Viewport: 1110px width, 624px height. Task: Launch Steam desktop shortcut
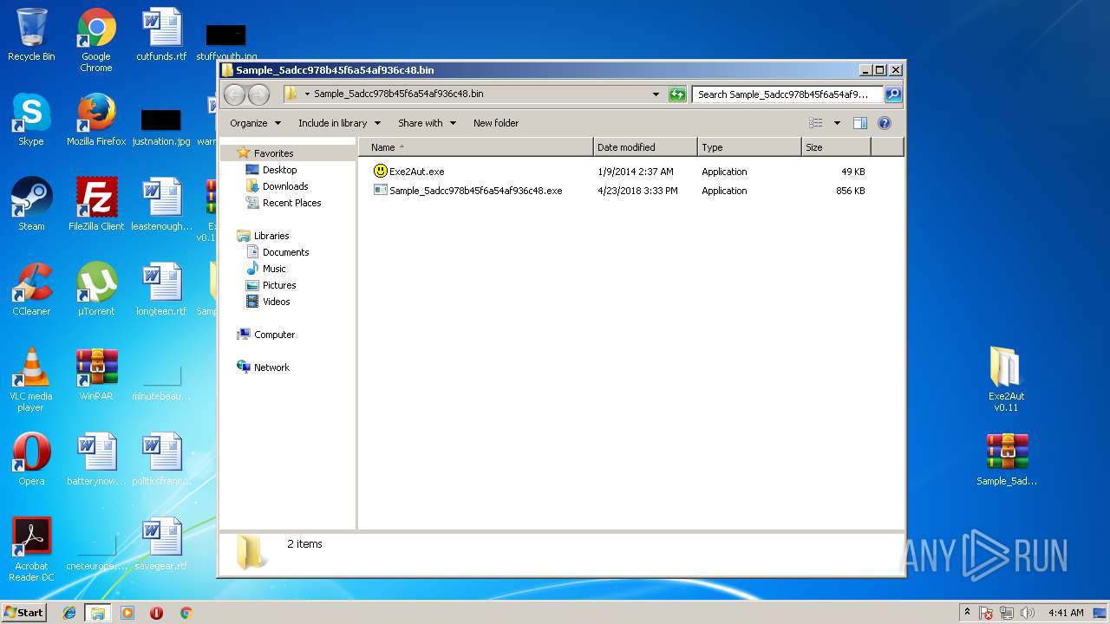pyautogui.click(x=31, y=205)
